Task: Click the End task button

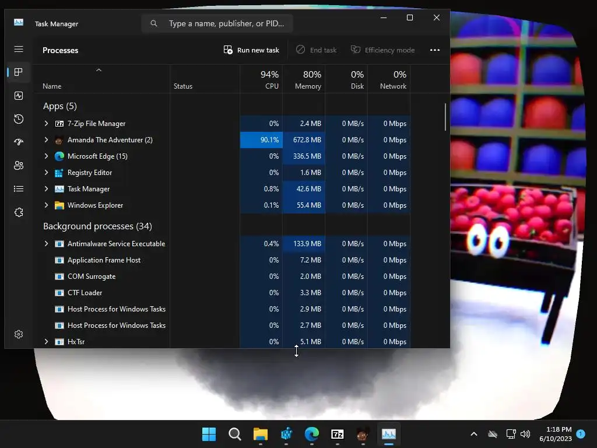Action: (x=317, y=50)
